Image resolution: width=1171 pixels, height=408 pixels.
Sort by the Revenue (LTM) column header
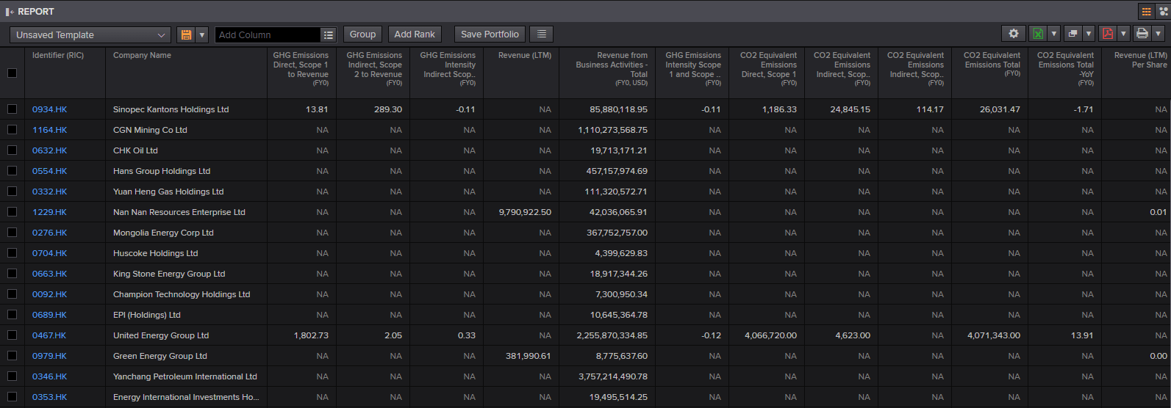coord(525,55)
